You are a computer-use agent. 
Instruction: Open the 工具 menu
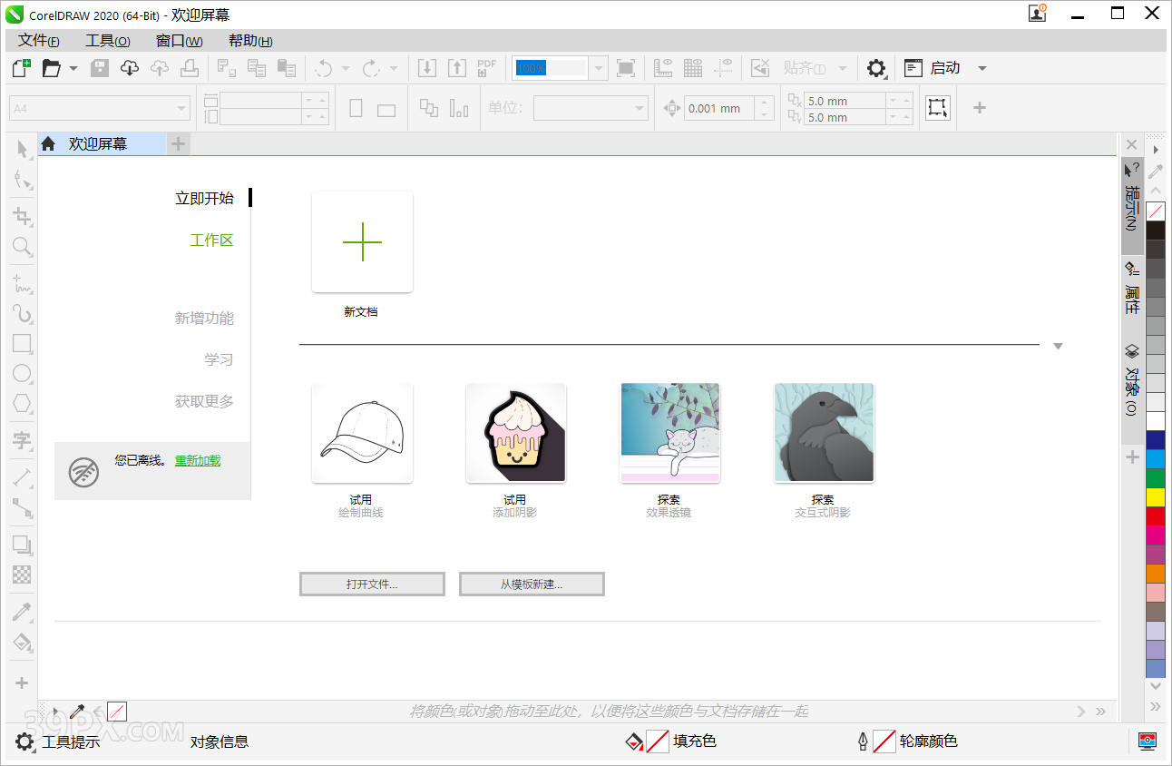(x=108, y=41)
